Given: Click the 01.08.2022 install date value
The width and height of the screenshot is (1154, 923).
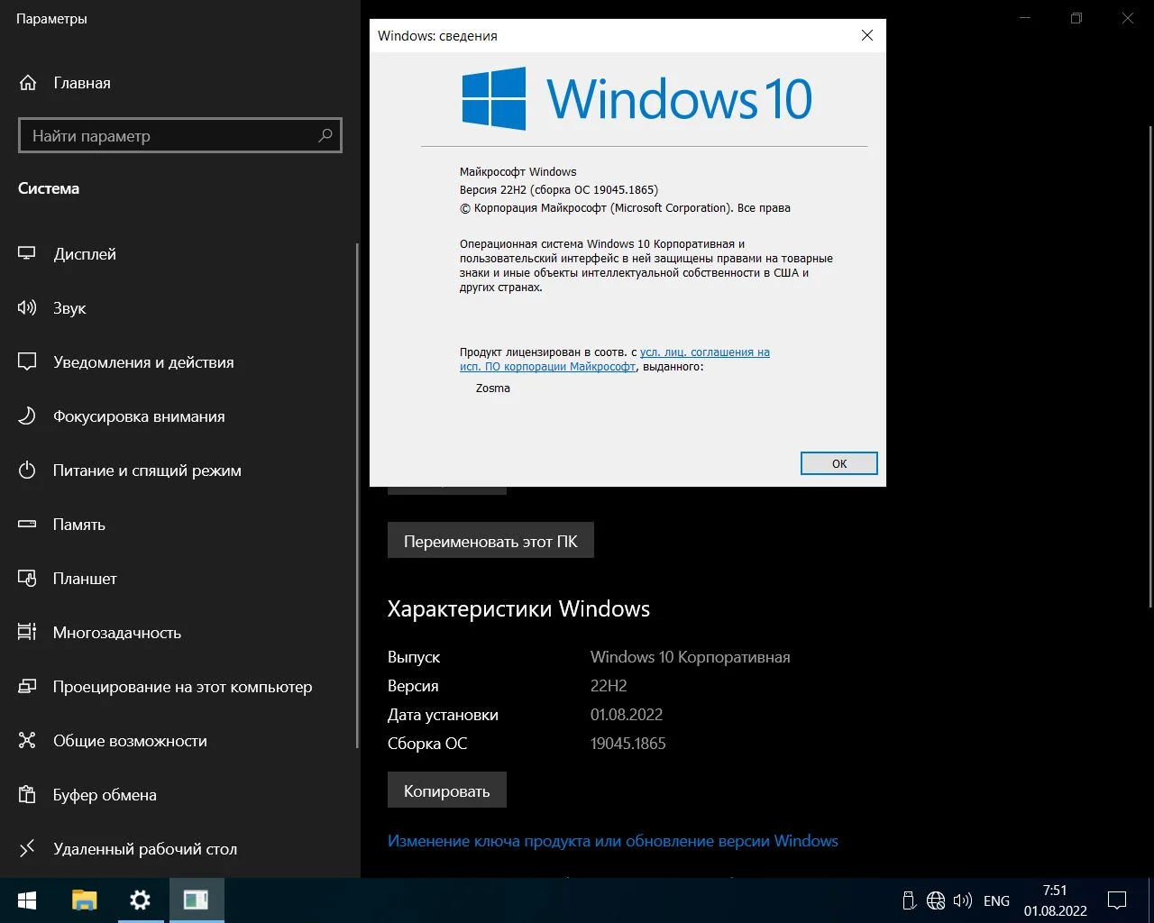Looking at the screenshot, I should 627,715.
